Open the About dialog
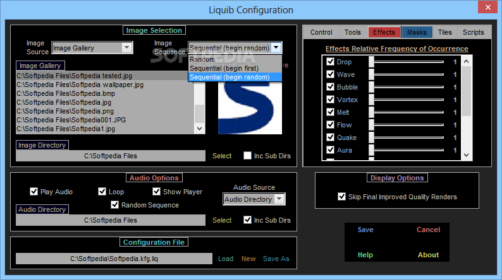Viewport: 502px width, 280px height. click(x=429, y=255)
